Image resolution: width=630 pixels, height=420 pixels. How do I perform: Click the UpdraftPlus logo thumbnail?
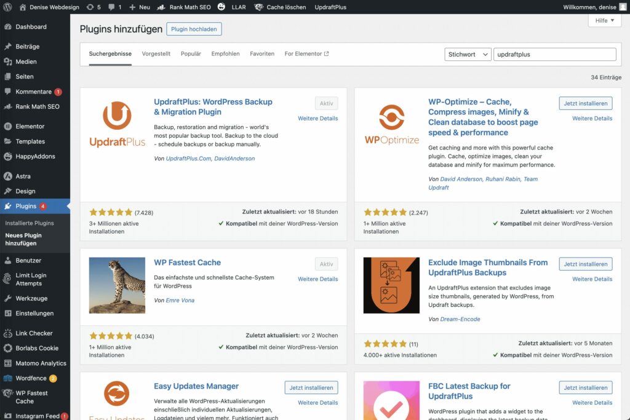(x=117, y=124)
